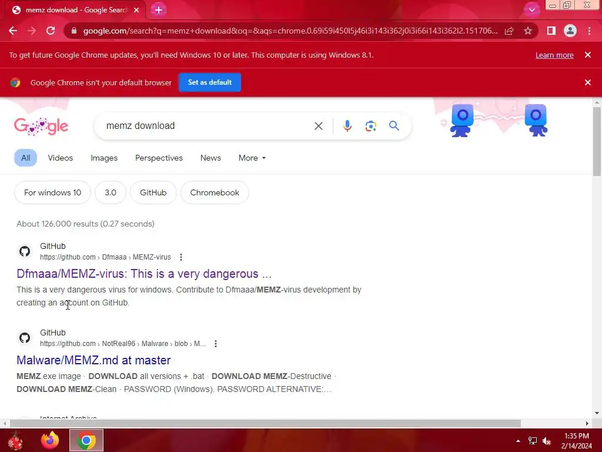Toggle the Chrome side panel icon

click(x=551, y=31)
